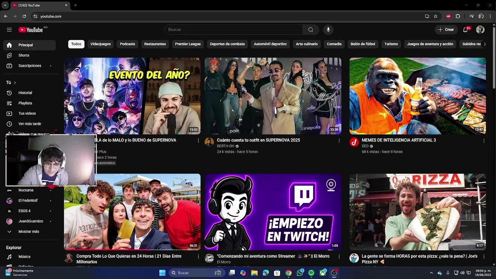Open options for Compra Todo Lo Que Quieras
The width and height of the screenshot is (496, 279).
tap(198, 257)
